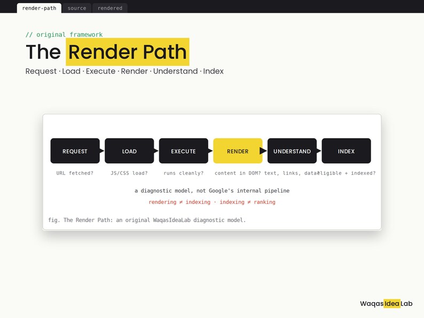Click the 'JS/CSS load?' caption

(x=129, y=173)
